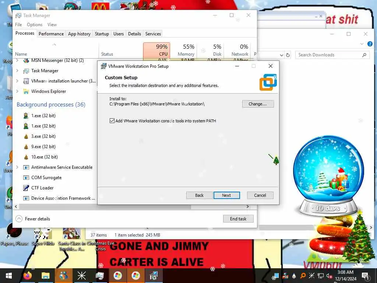Open Firefox from the taskbar
The width and height of the screenshot is (377, 283).
[x=28, y=276]
